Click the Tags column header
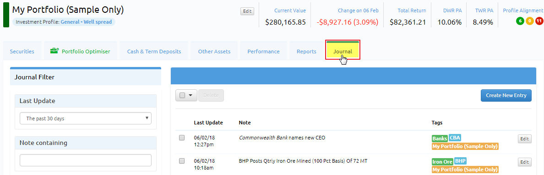This screenshot has height=175, width=544. [x=437, y=123]
